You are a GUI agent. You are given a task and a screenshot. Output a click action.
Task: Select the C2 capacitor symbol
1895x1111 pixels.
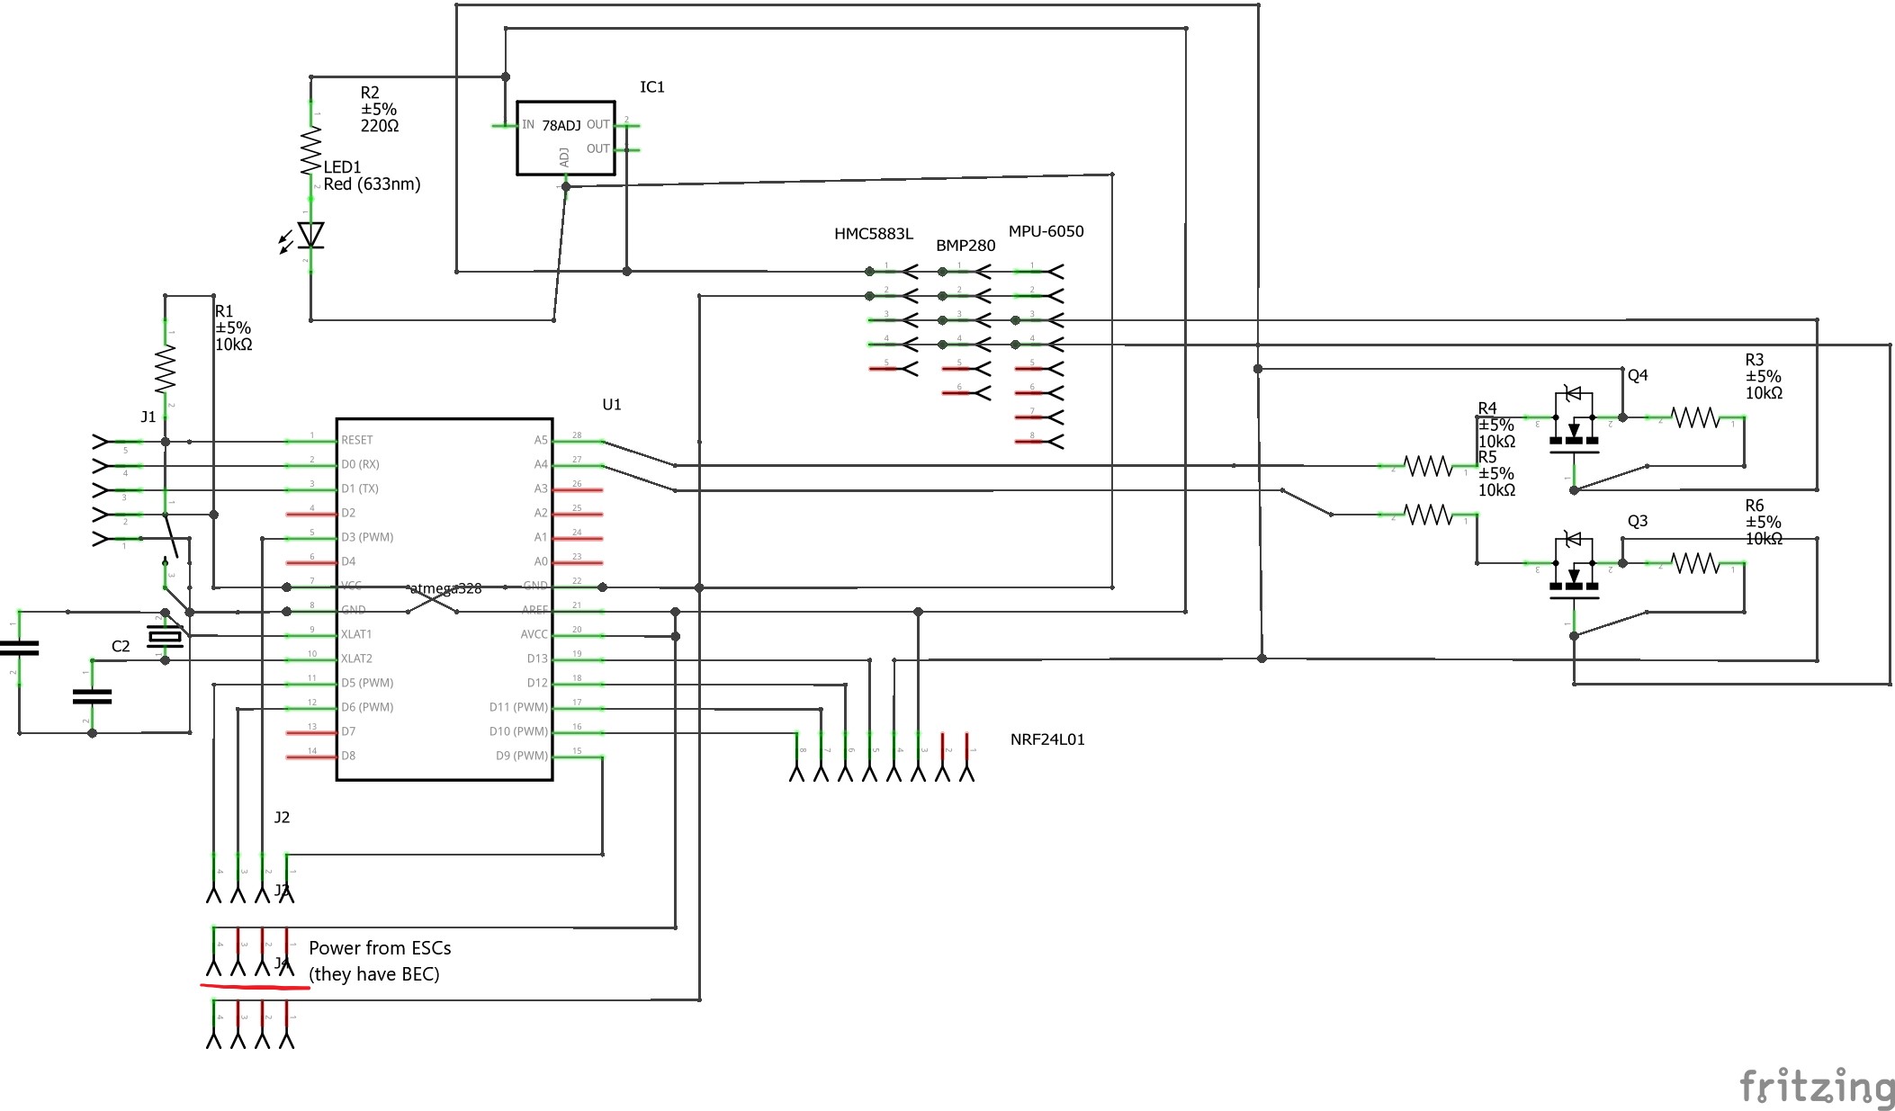click(x=92, y=696)
